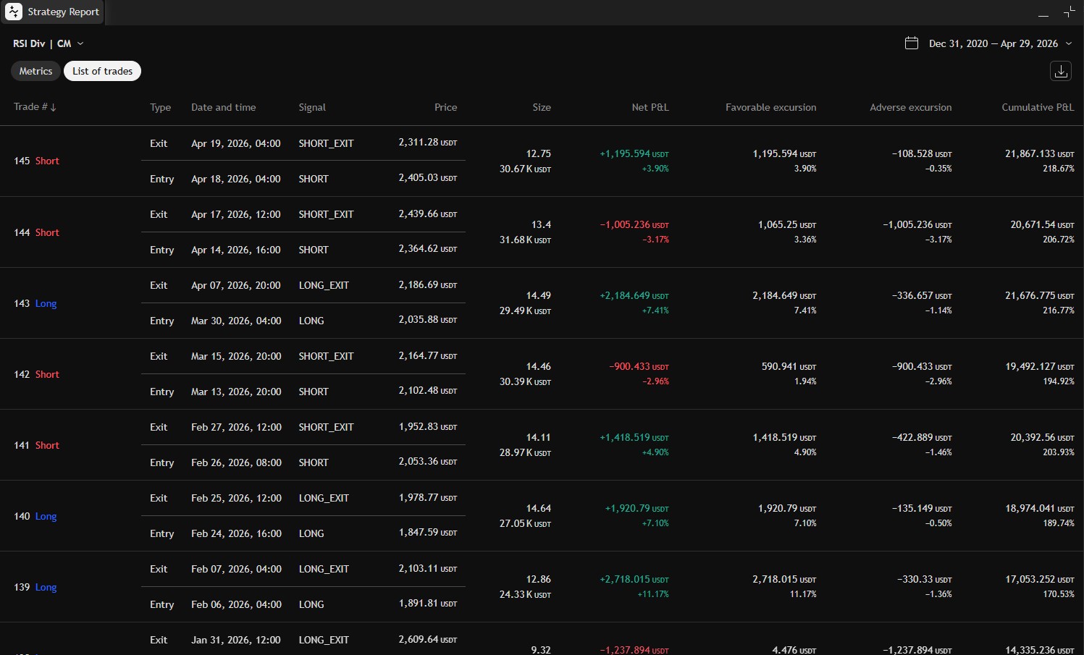The height and width of the screenshot is (655, 1084).
Task: Click net profit +2,184.649 USDT
Action: coord(634,295)
